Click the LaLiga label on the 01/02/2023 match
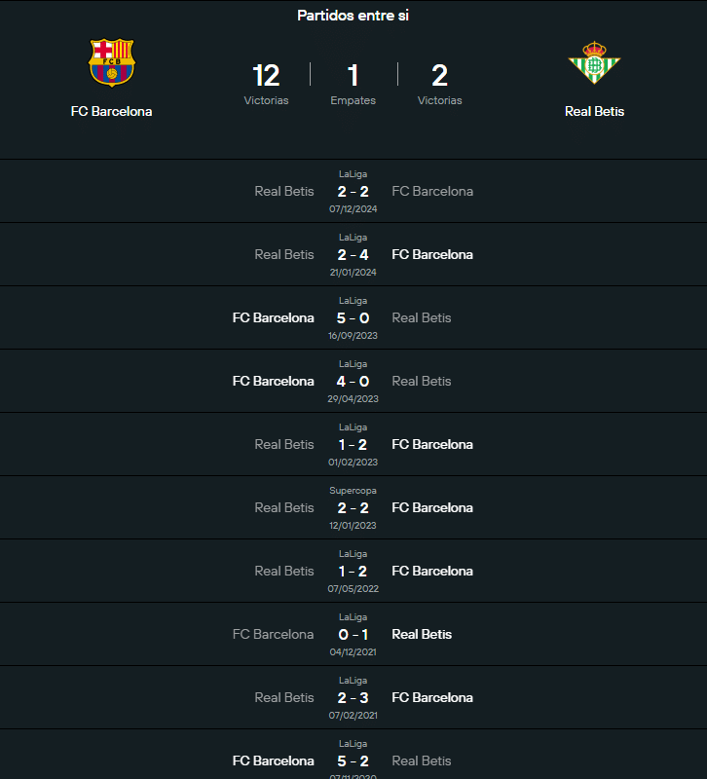707x779 pixels. pos(353,427)
